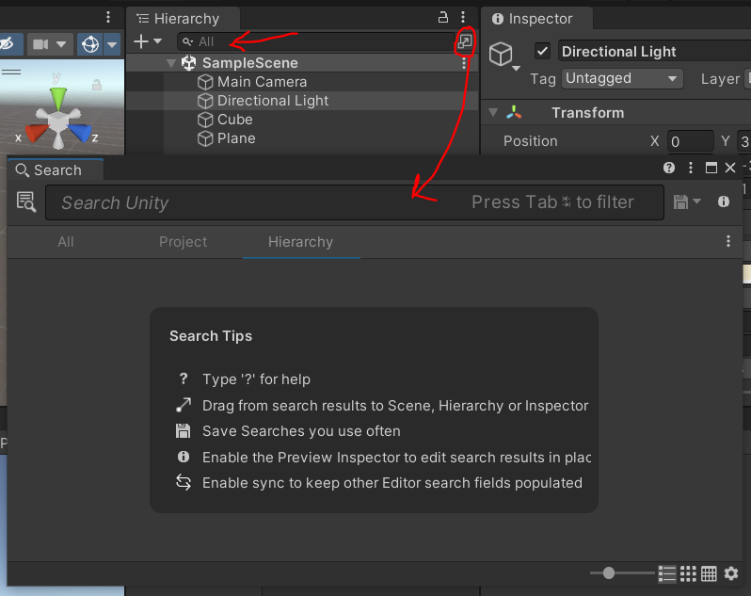The height and width of the screenshot is (596, 751).
Task: Click the drag from results tip icon
Action: [183, 405]
